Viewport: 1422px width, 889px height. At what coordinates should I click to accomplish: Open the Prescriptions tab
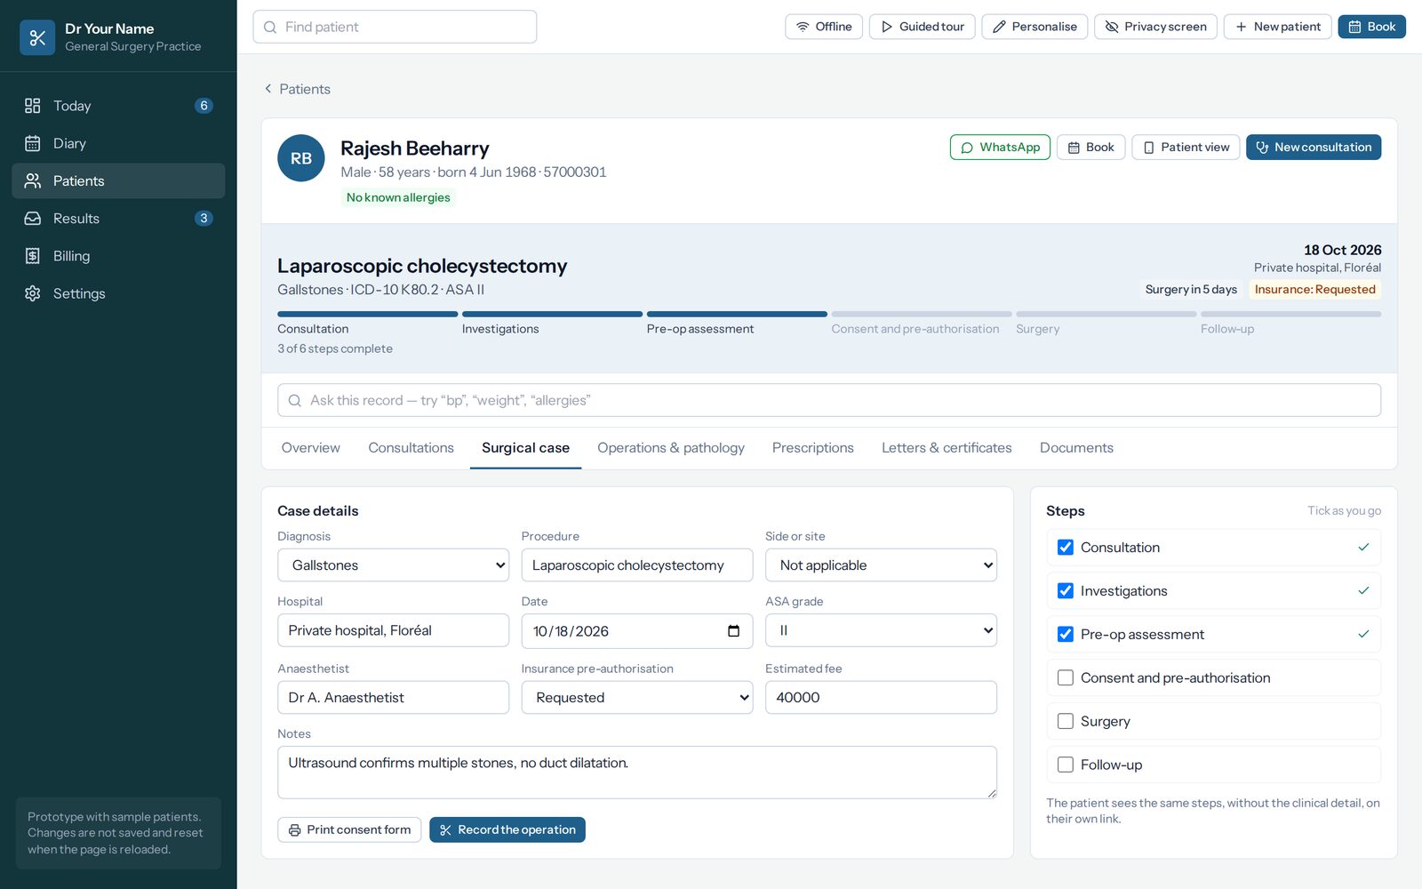[x=812, y=448]
